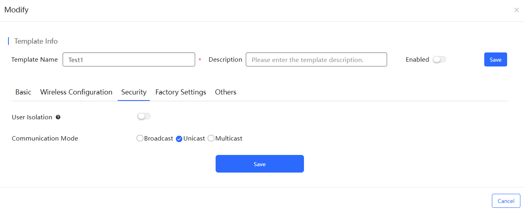Toggle the User Isolation switch
The height and width of the screenshot is (213, 524).
pos(144,116)
